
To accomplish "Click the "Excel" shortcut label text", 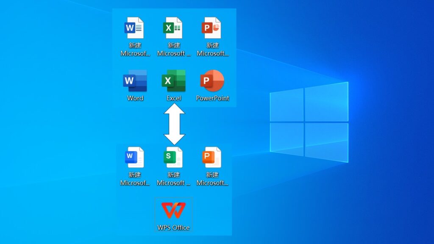I will click(174, 98).
